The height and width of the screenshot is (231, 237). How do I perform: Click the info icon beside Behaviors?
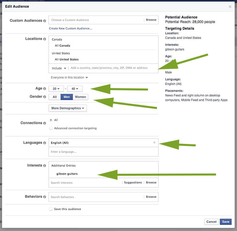[45, 196]
